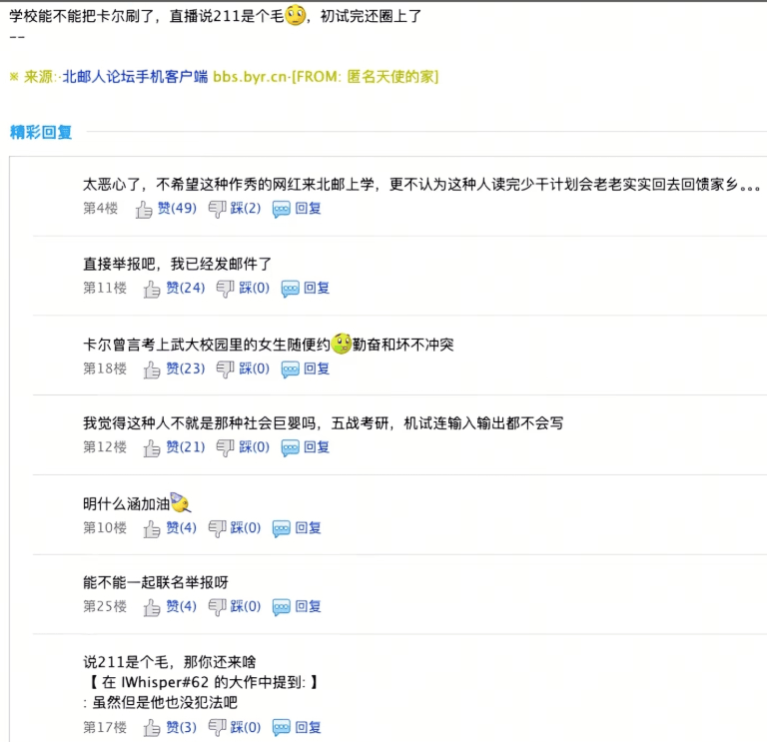Click 赞(21) on the 12th floor reply
The width and height of the screenshot is (767, 742).
[x=185, y=447]
